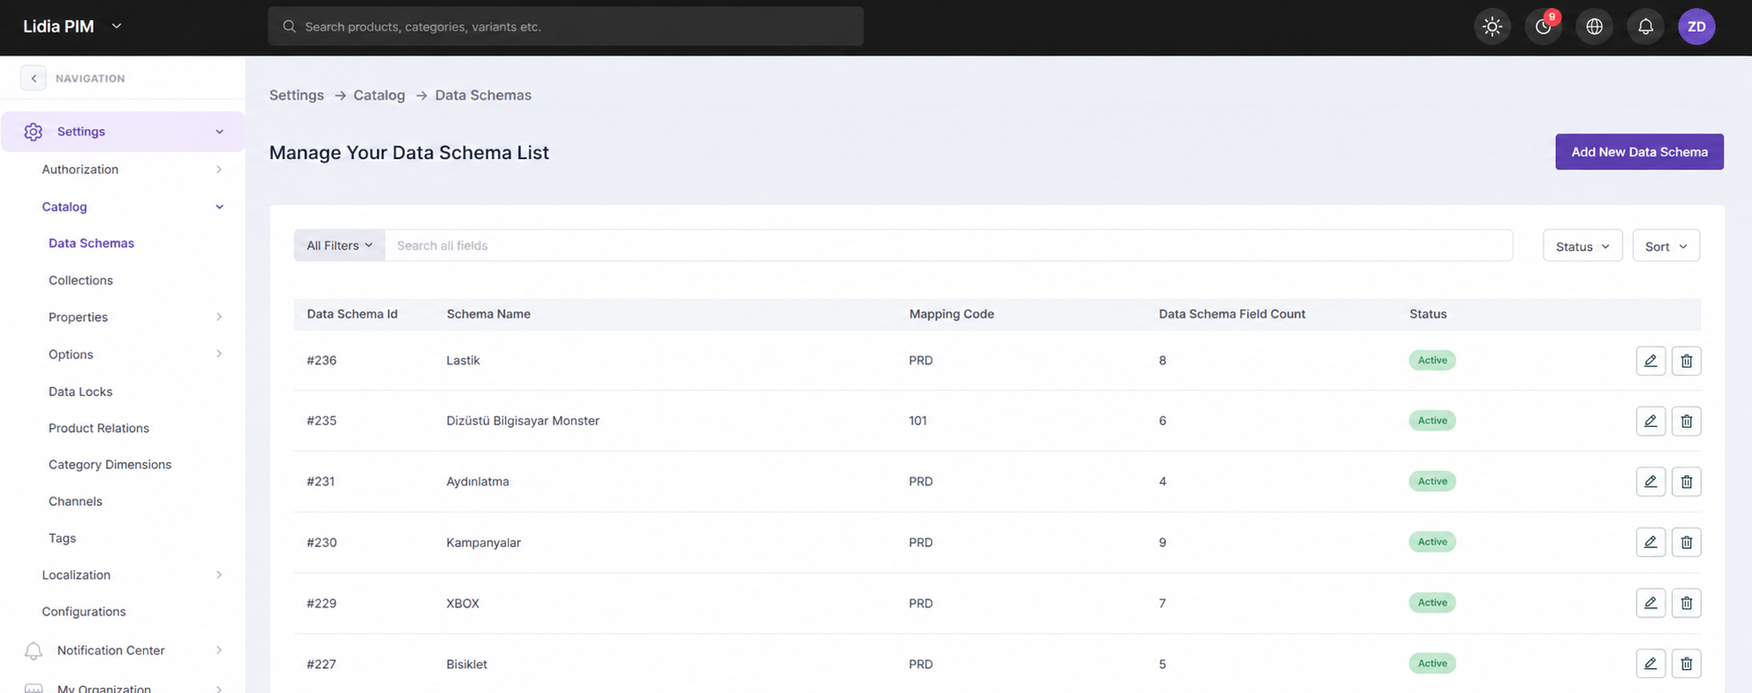Open the ZD user avatar menu
This screenshot has width=1752, height=693.
click(x=1696, y=26)
